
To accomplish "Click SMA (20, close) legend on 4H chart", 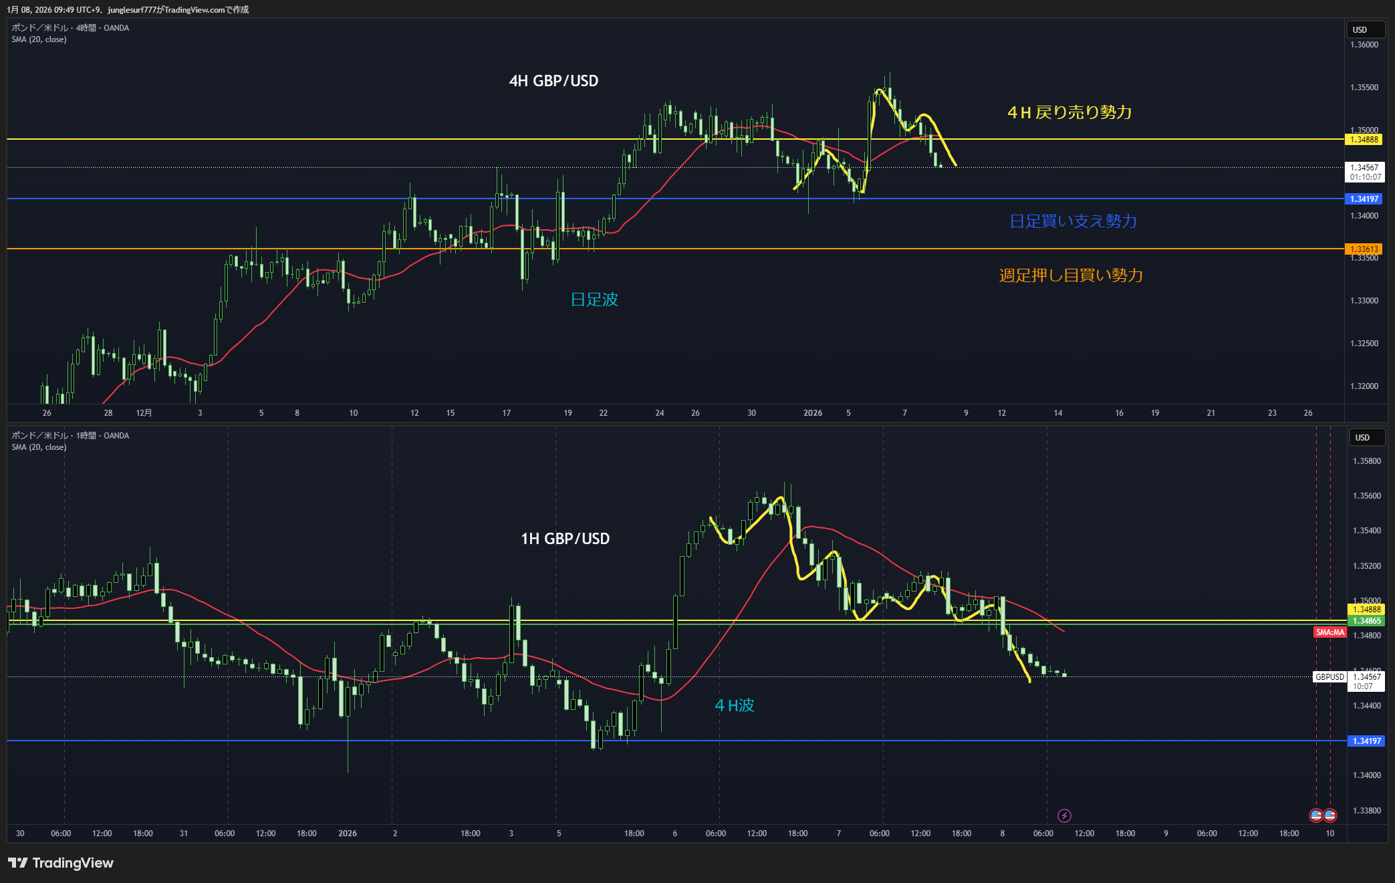I will [39, 39].
